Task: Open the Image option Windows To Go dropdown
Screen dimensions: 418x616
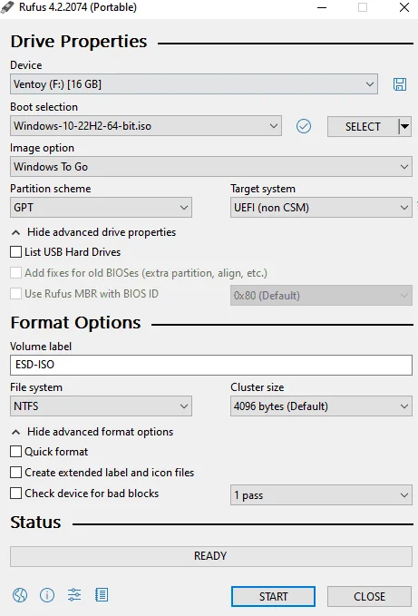Action: (211, 167)
